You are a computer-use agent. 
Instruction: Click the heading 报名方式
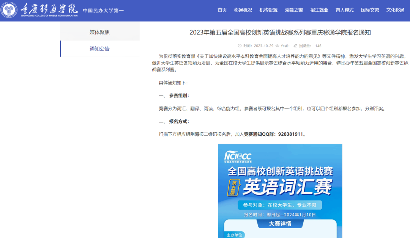point(179,121)
